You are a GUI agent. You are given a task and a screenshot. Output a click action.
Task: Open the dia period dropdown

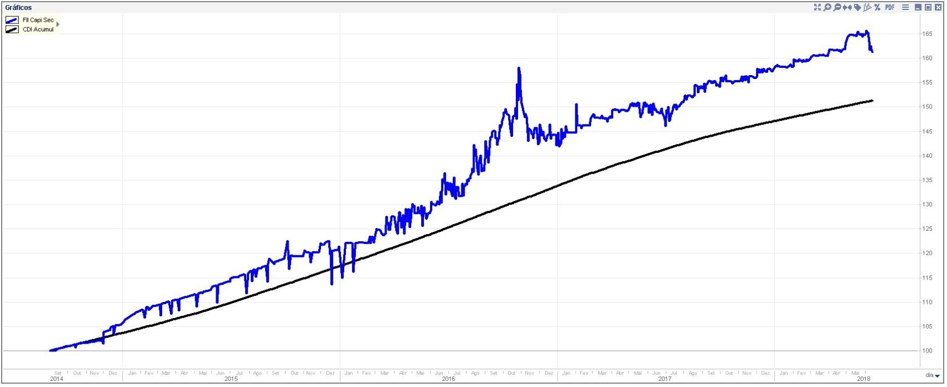tap(933, 376)
